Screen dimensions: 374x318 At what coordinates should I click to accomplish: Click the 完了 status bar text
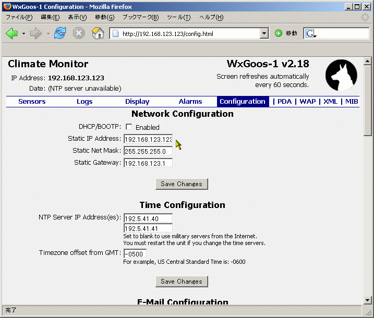click(11, 310)
